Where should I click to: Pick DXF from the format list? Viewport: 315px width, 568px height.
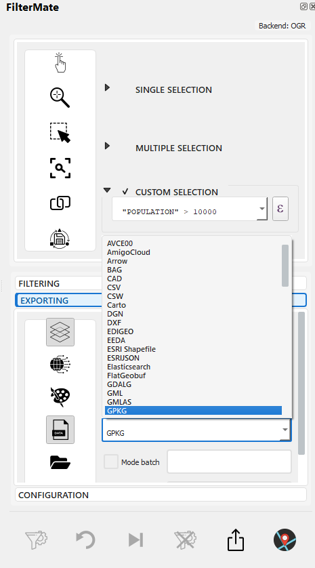click(x=193, y=323)
